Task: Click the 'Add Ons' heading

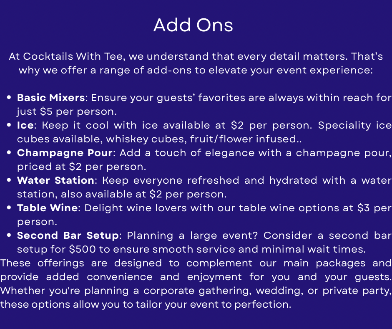Action: coord(193,25)
